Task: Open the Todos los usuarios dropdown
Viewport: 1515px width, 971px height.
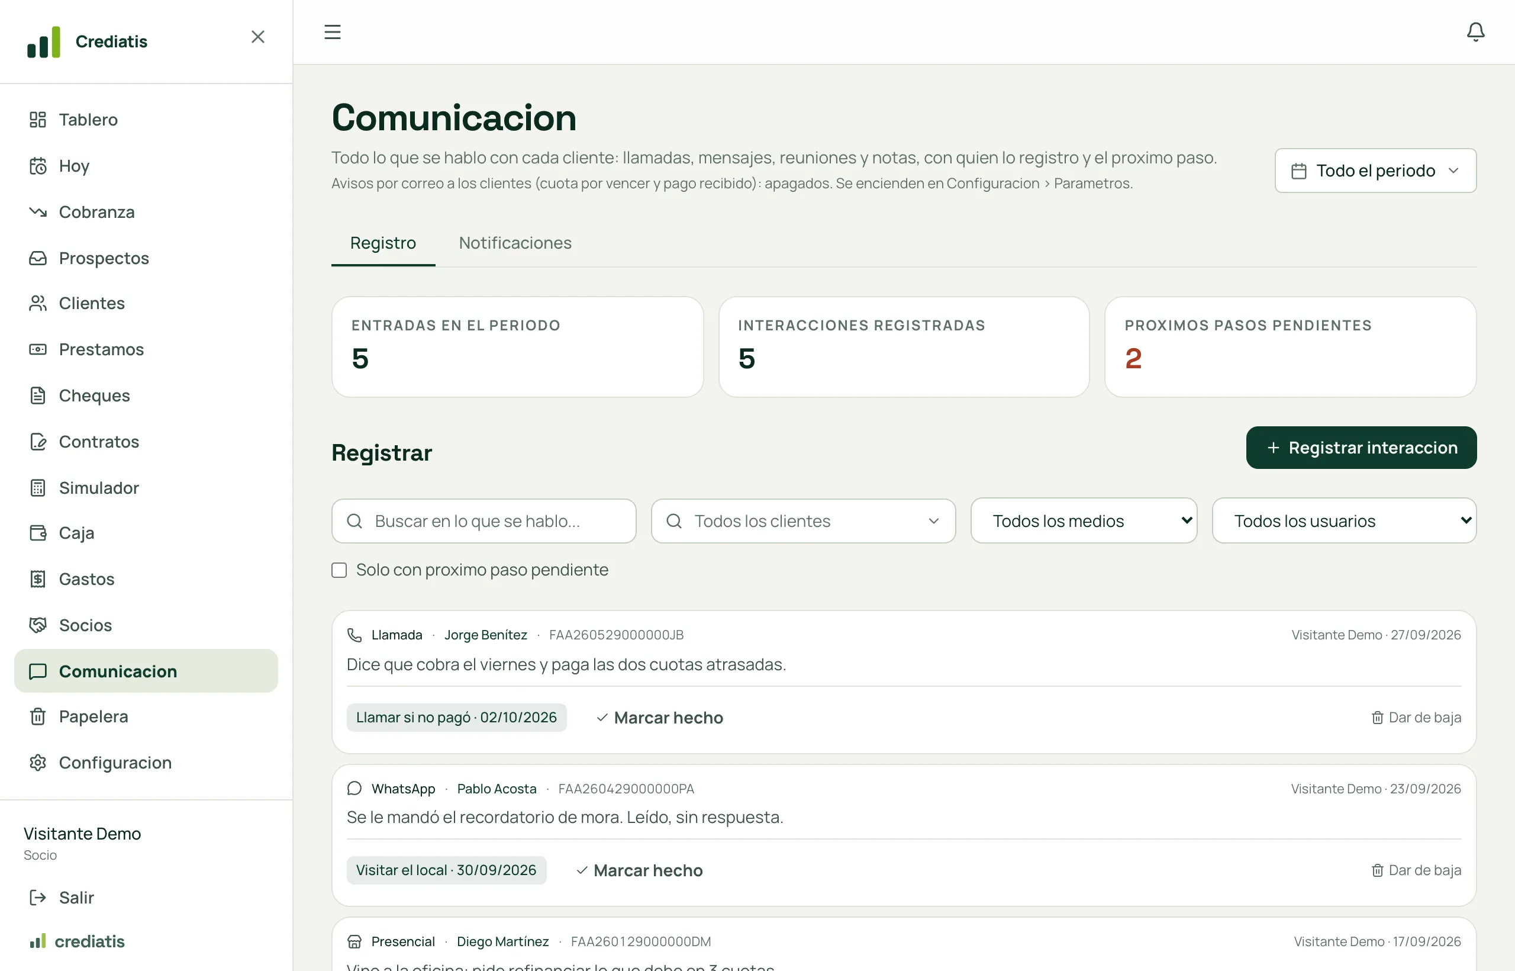Action: [x=1343, y=521]
